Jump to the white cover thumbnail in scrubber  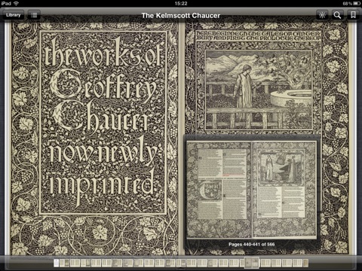(57, 263)
